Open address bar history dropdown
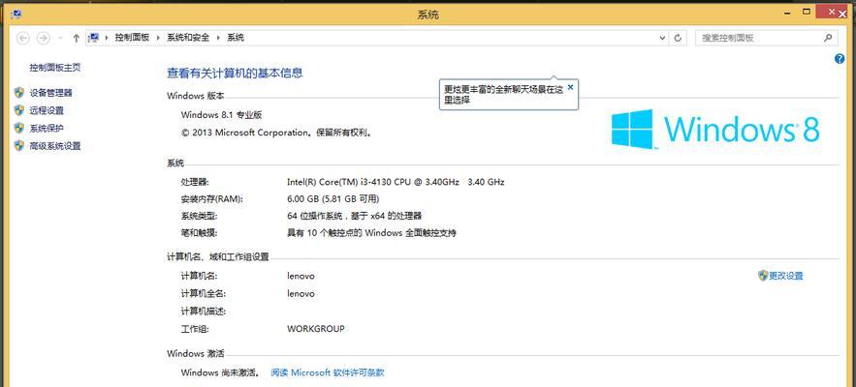The width and height of the screenshot is (856, 387). [x=662, y=38]
